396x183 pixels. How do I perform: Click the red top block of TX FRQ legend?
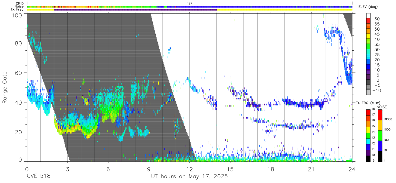tap(368, 112)
